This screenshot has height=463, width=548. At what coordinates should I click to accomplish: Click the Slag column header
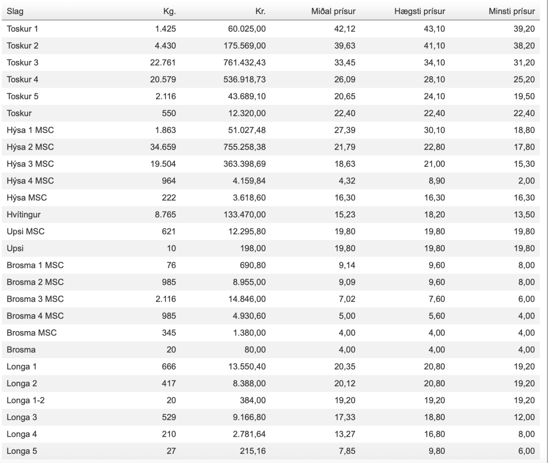click(x=15, y=11)
